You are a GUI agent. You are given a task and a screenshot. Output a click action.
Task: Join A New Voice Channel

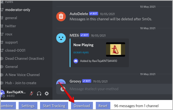coord(22,75)
